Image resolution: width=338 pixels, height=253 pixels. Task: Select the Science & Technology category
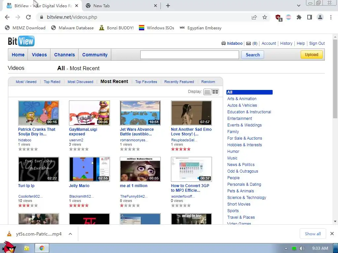(247, 198)
